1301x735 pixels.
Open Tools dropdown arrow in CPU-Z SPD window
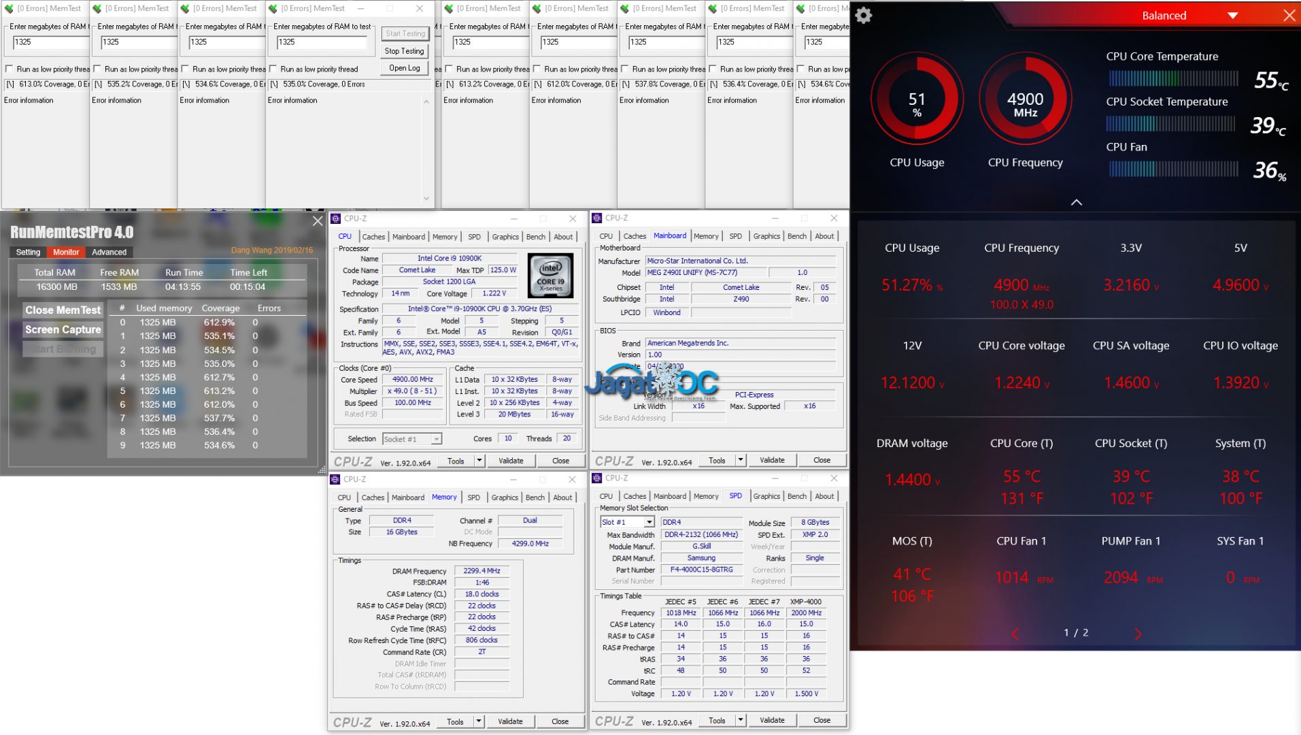pos(741,720)
